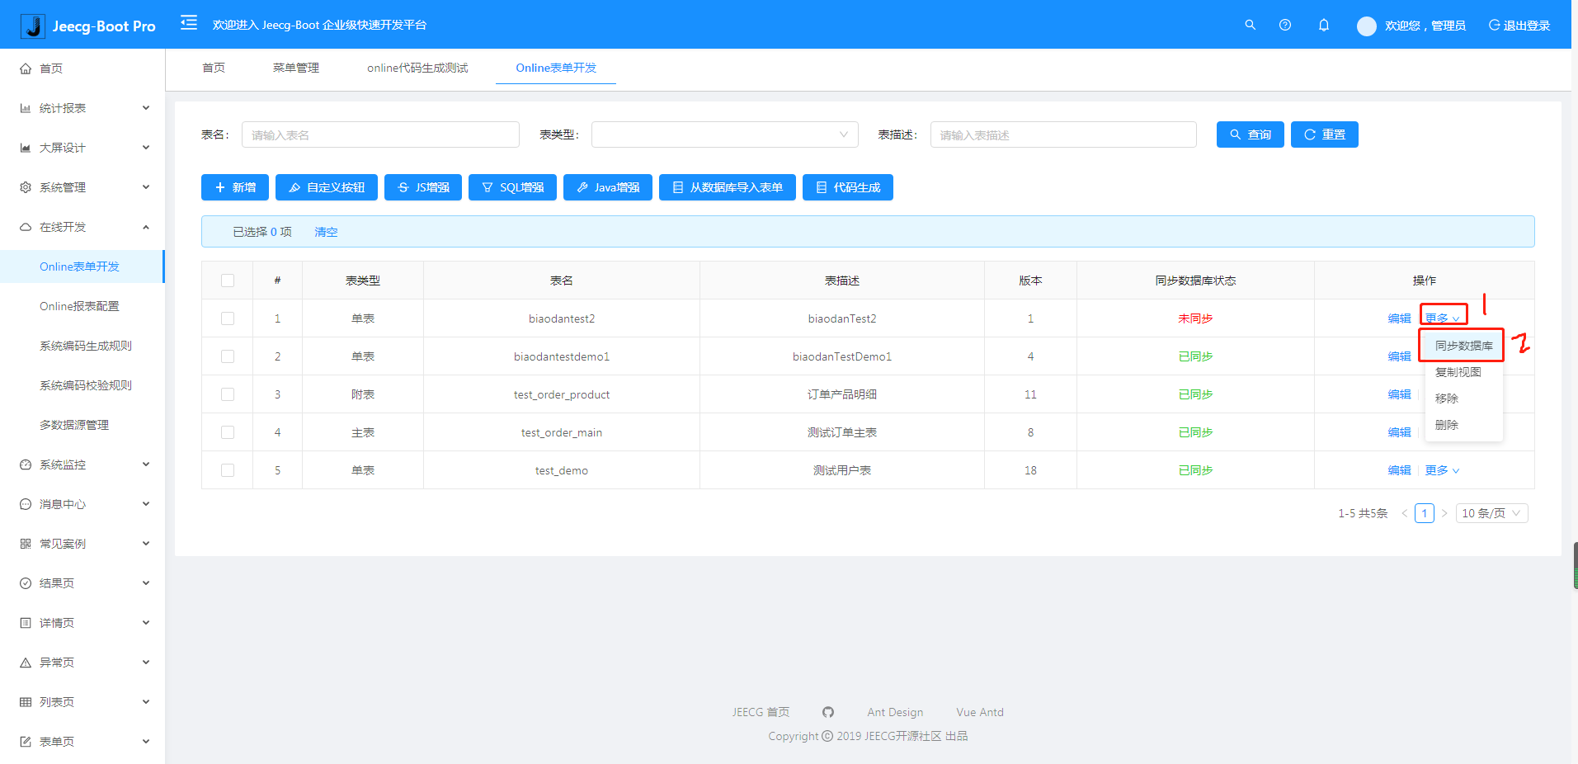Check the row for test_order_main

pos(228,432)
